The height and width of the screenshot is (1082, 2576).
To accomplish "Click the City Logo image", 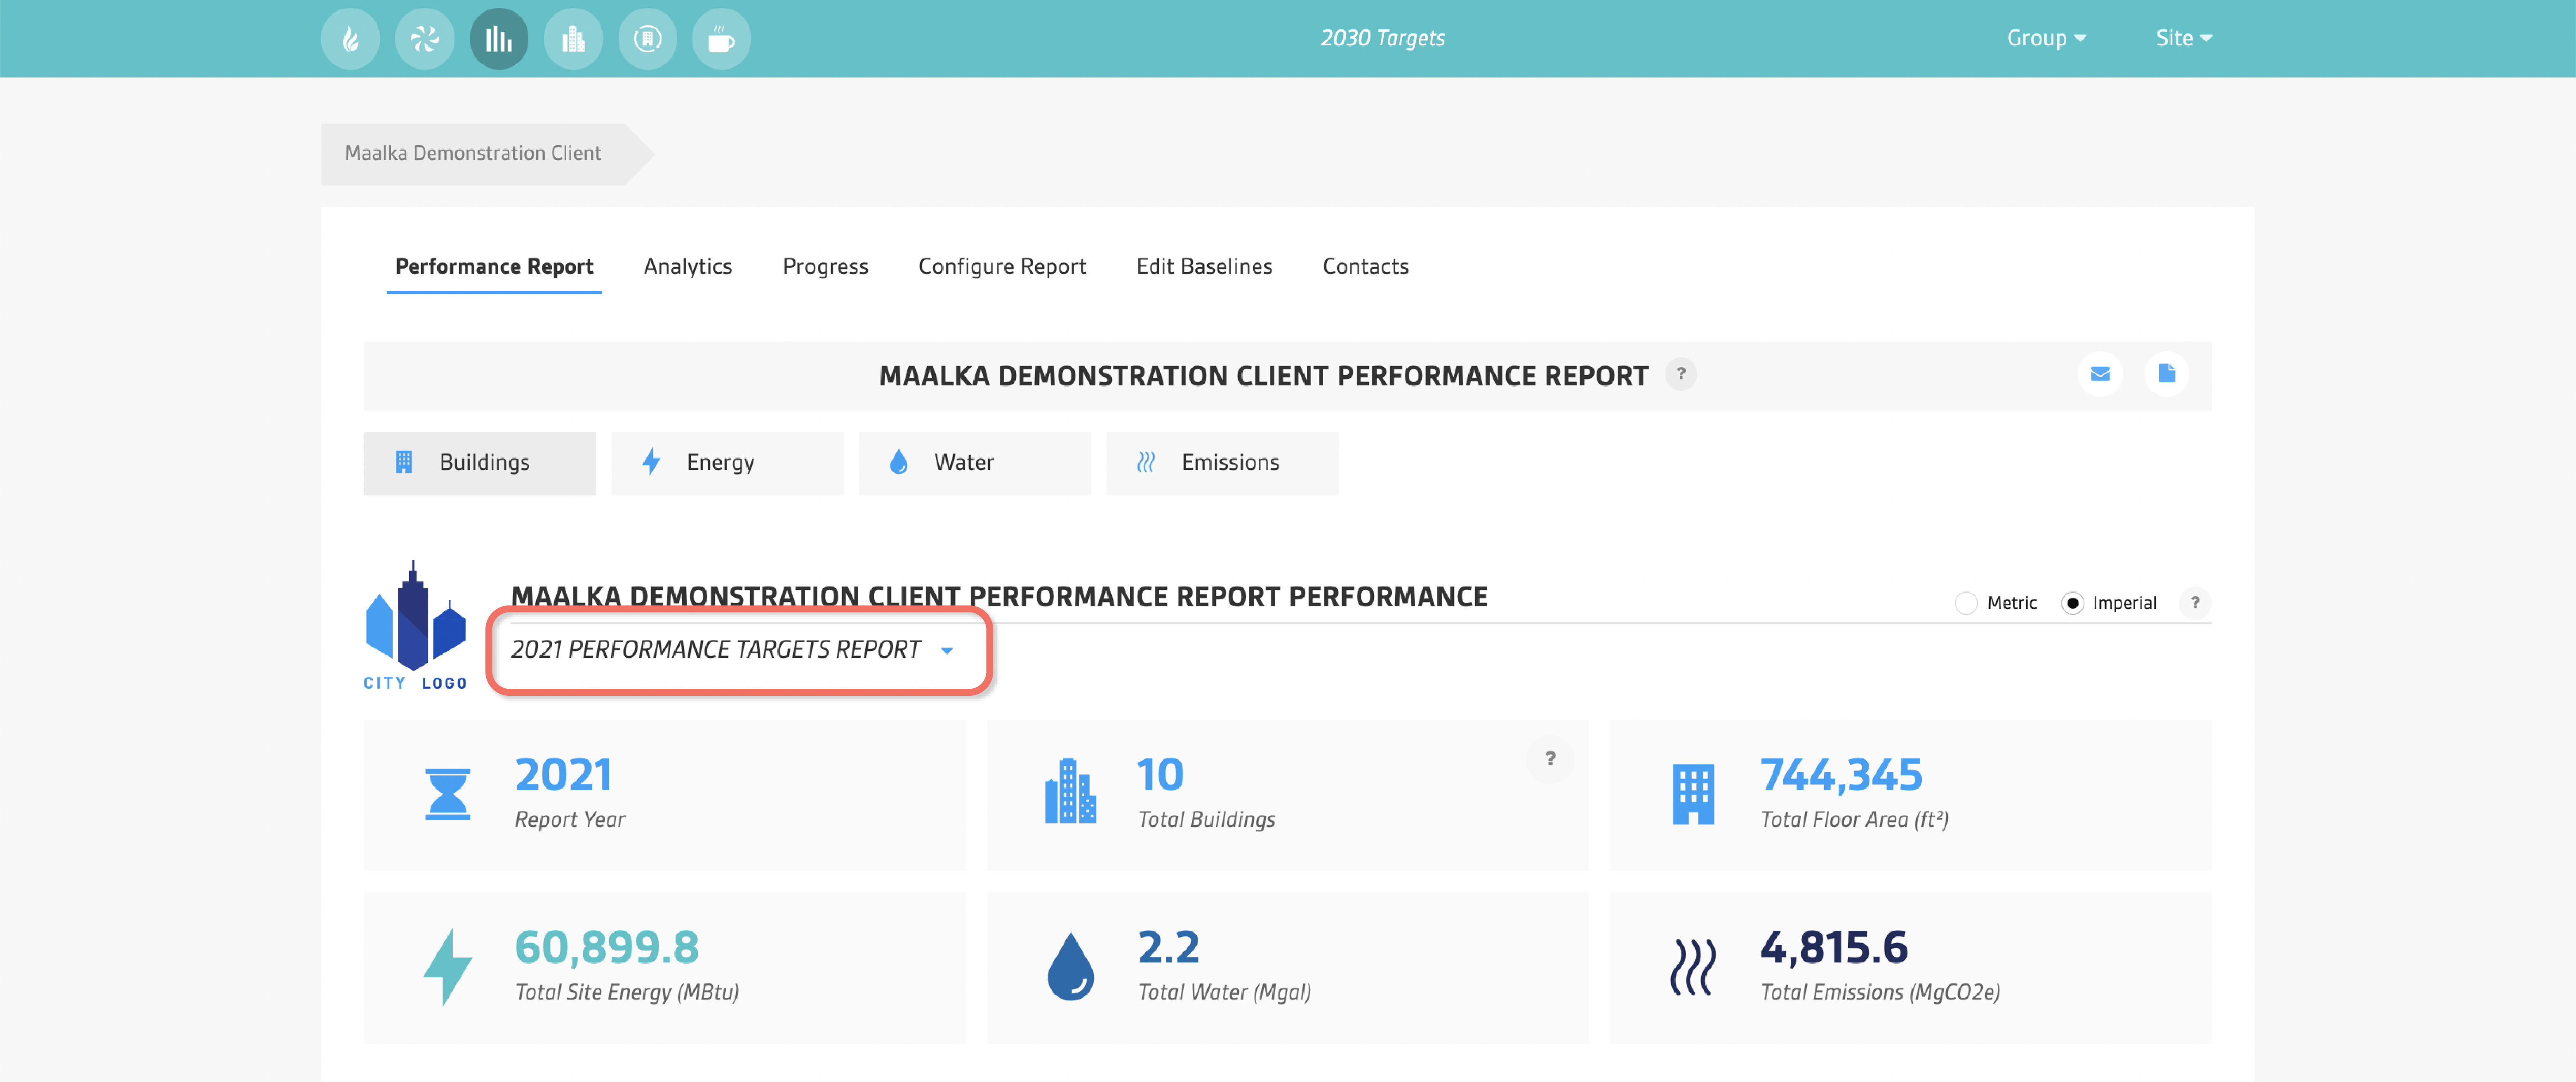I will click(x=415, y=625).
